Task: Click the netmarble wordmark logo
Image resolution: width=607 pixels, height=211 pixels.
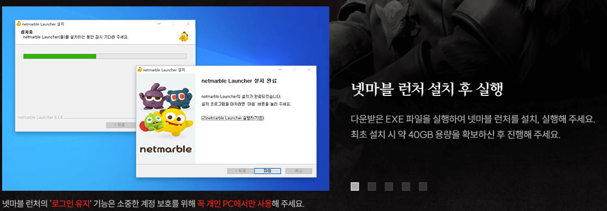Action: pos(166,149)
